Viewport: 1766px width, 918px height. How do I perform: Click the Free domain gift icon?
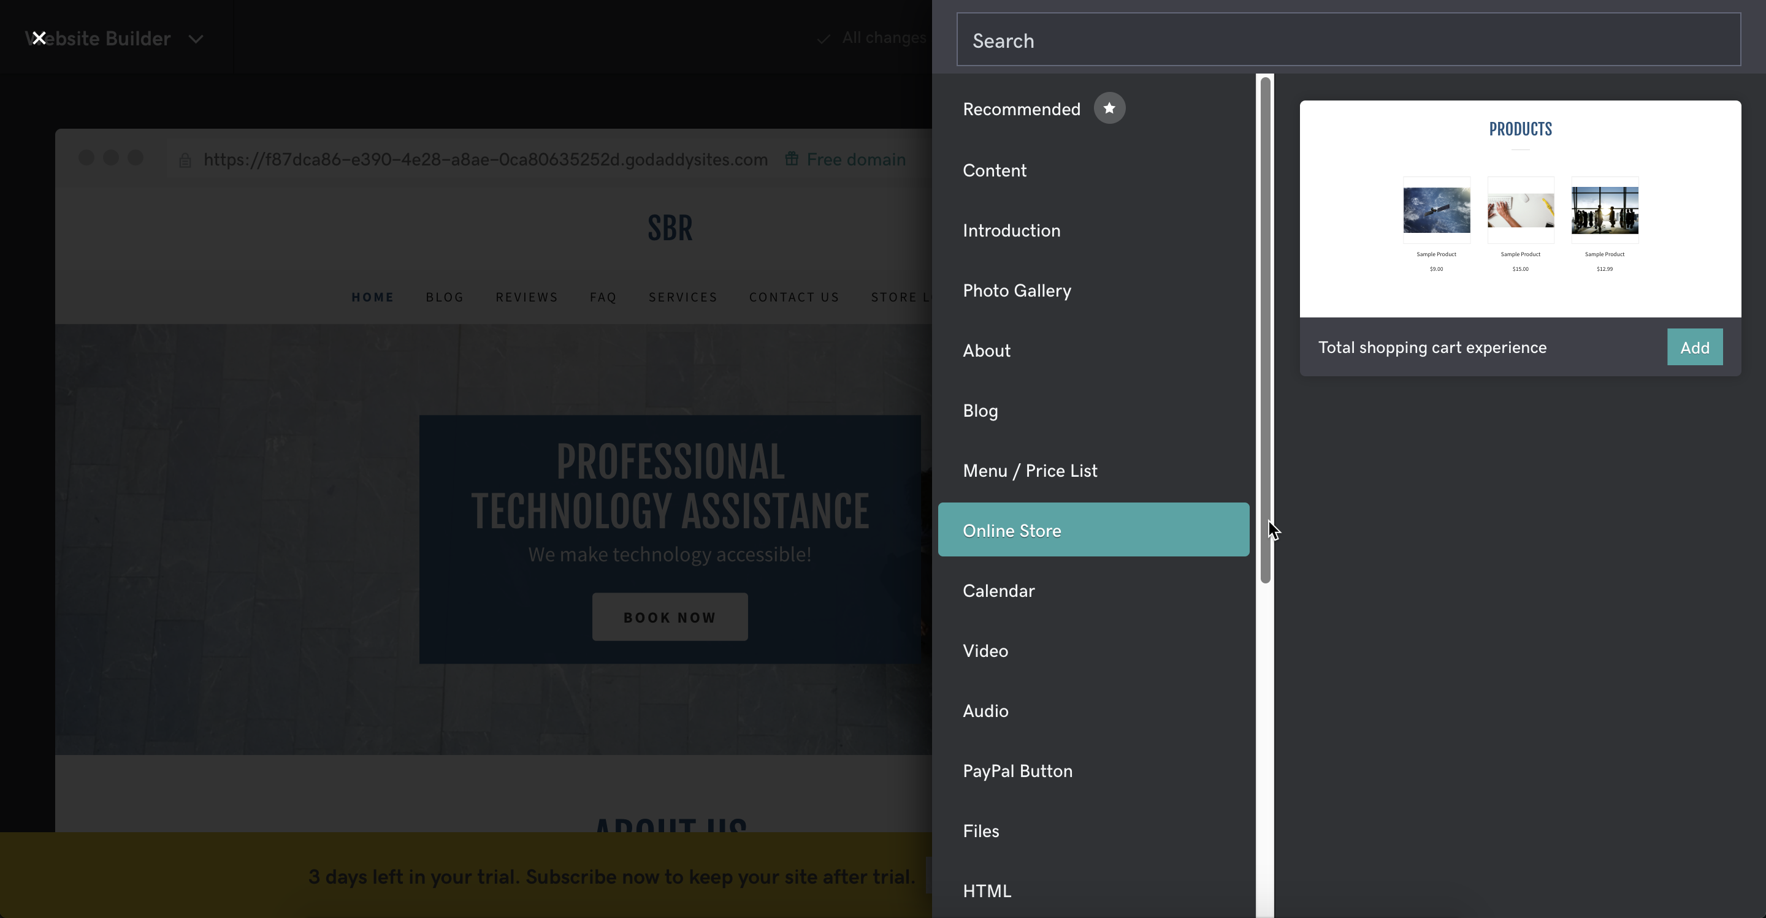point(792,159)
